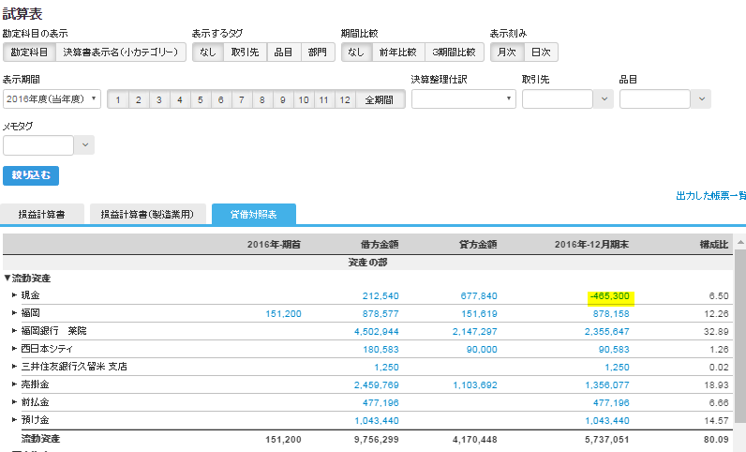The height and width of the screenshot is (452, 746).
Task: Click the highlighted -465,300 cash balance
Action: pyautogui.click(x=610, y=296)
